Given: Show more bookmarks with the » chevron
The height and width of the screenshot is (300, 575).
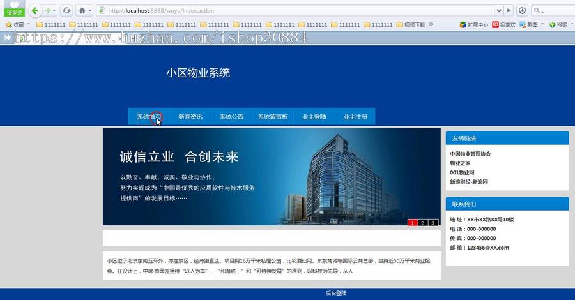Looking at the screenshot, I should coord(431,24).
